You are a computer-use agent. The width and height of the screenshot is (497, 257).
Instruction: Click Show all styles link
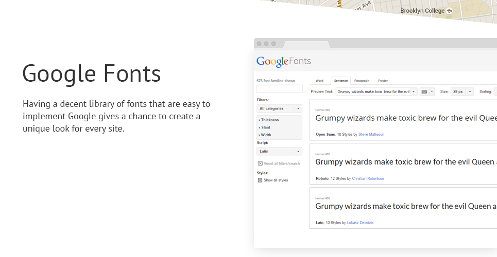pos(276,180)
